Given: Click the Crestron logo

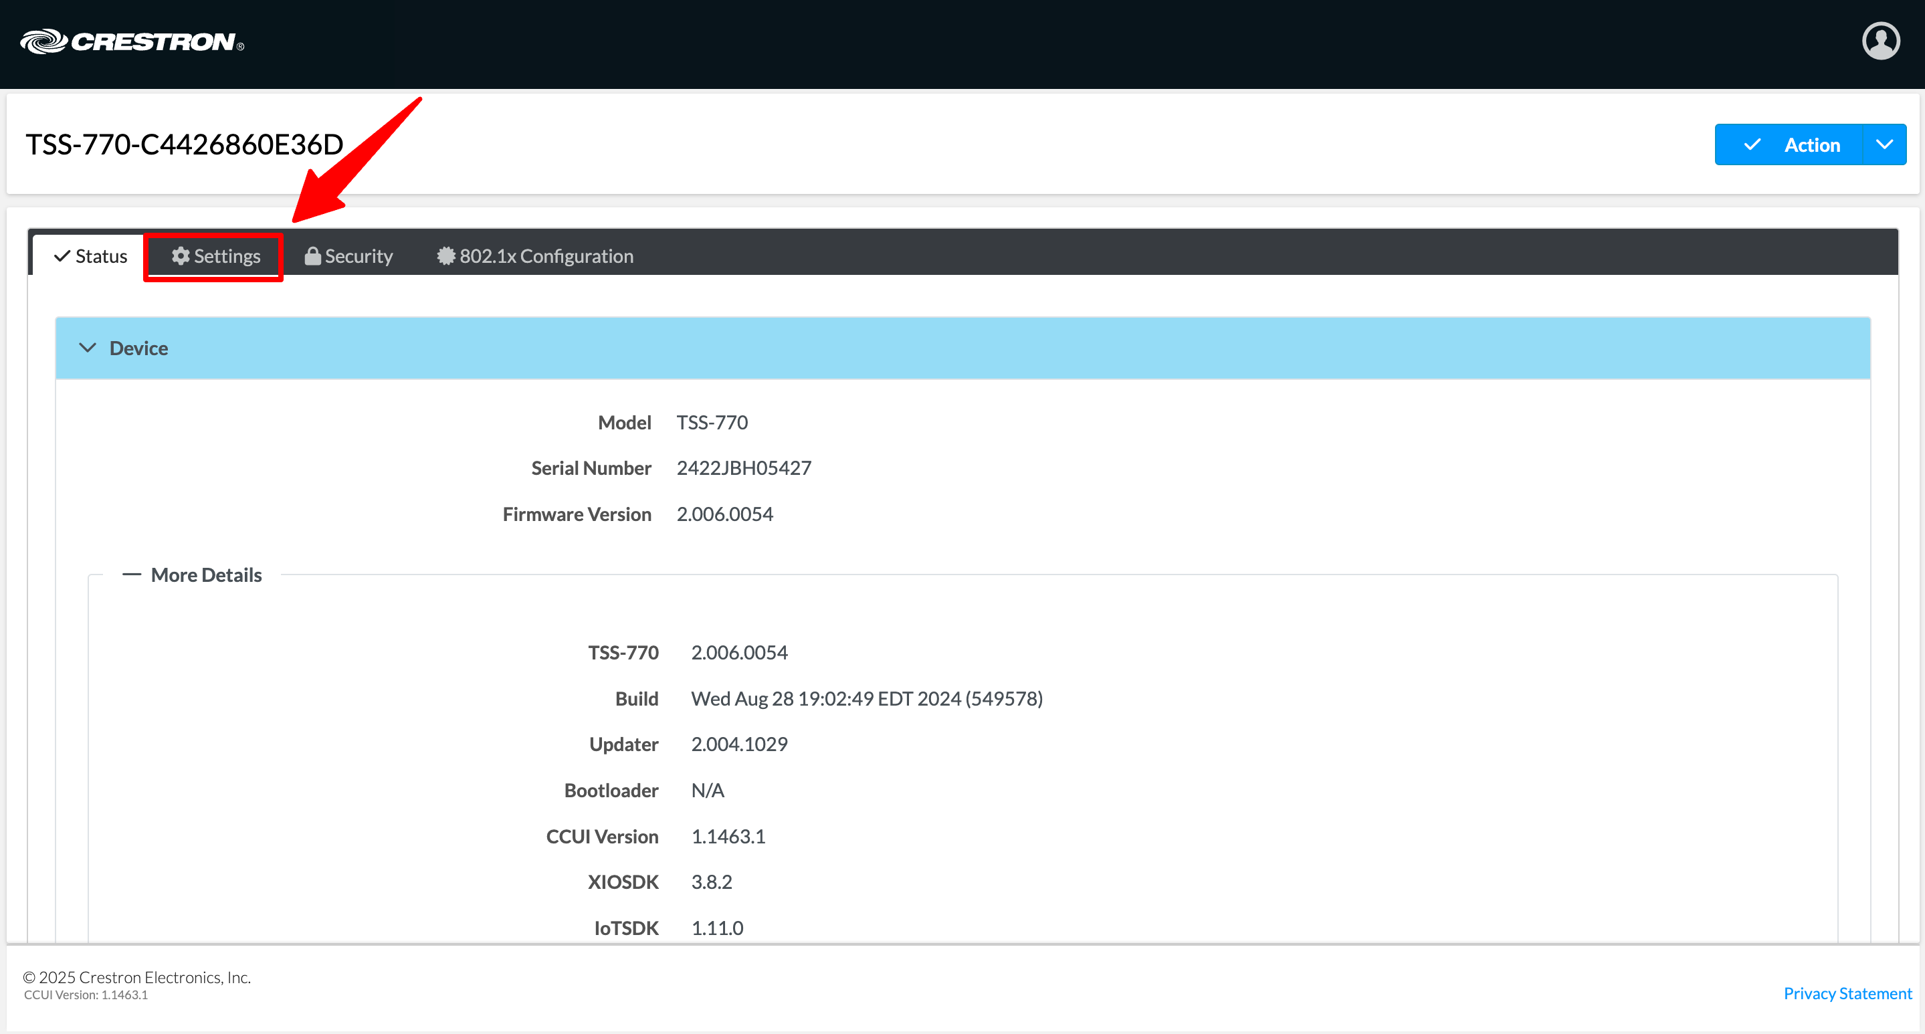Looking at the screenshot, I should click(x=132, y=42).
